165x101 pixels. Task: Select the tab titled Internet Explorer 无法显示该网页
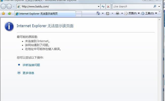click(x=45, y=14)
